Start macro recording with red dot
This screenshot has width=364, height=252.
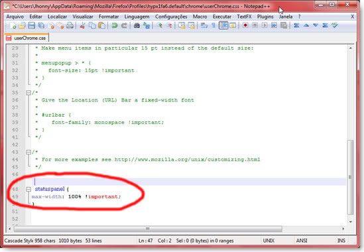(x=245, y=25)
